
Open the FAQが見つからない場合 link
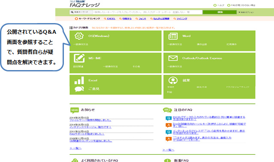(x=241, y=6)
